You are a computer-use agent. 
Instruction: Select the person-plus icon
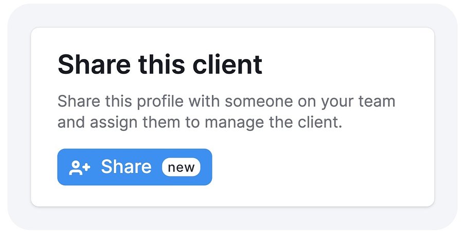80,168
